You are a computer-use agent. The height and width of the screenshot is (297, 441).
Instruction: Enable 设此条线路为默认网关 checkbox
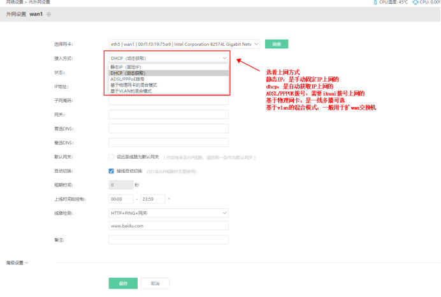(112, 156)
